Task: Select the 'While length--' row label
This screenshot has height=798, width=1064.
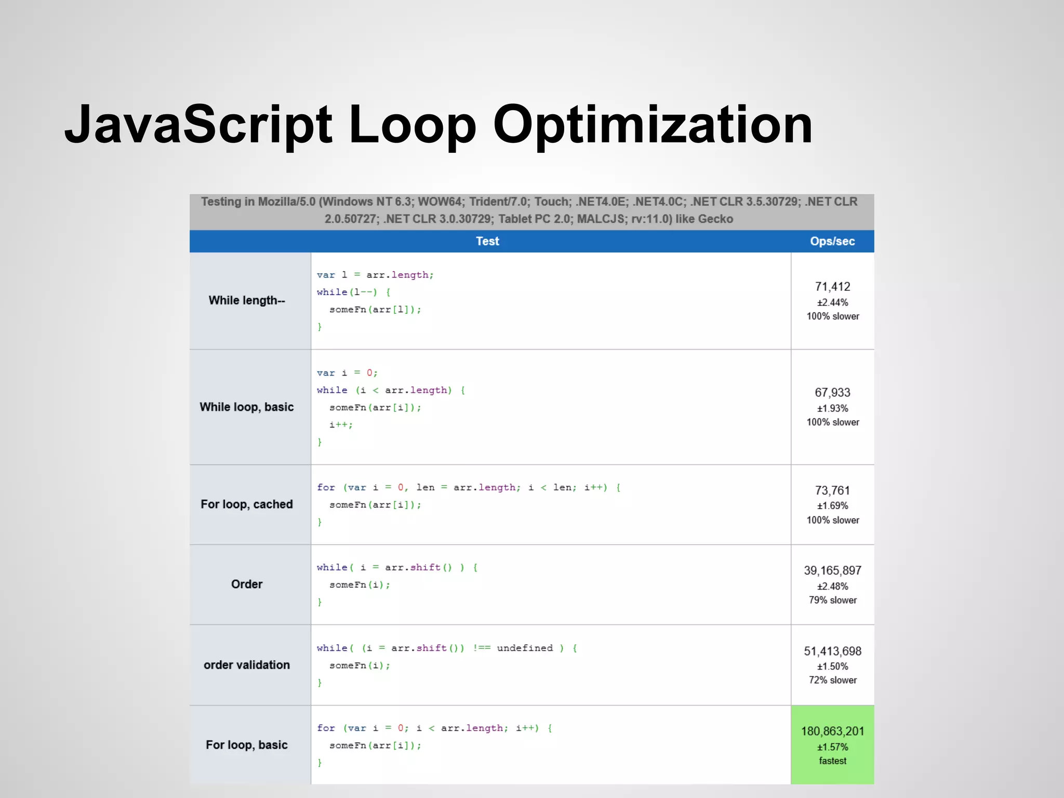Action: (247, 300)
